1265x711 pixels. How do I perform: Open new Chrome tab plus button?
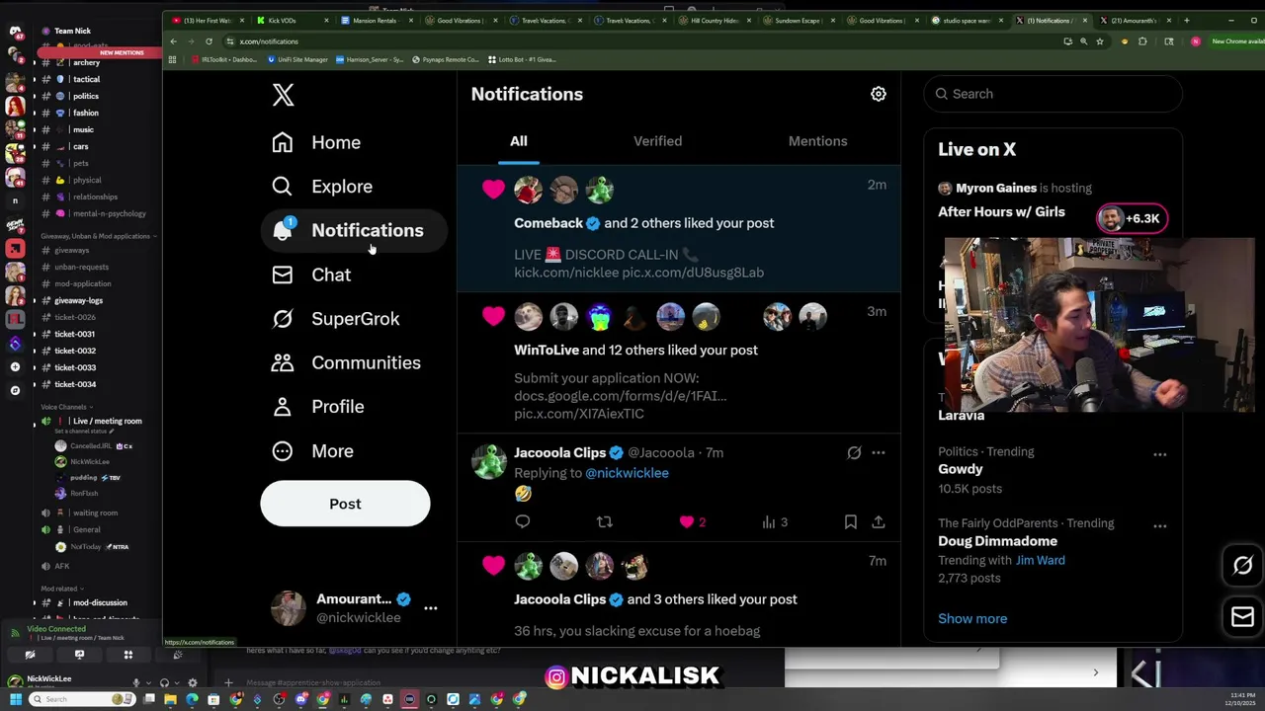1187,21
